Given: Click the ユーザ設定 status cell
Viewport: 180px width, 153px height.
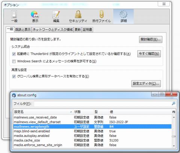Looking at the screenshot, I should (x=81, y=127).
